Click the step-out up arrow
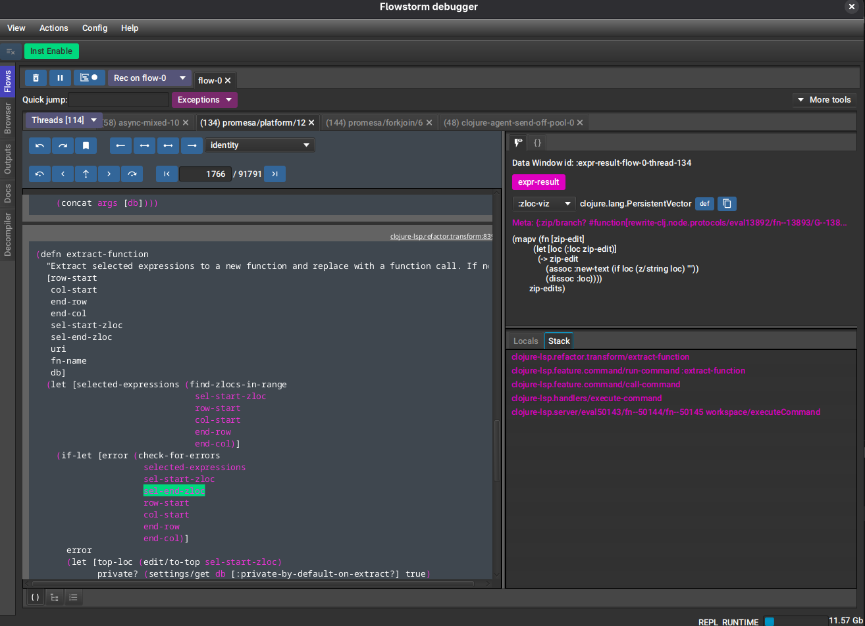The image size is (865, 626). 86,174
